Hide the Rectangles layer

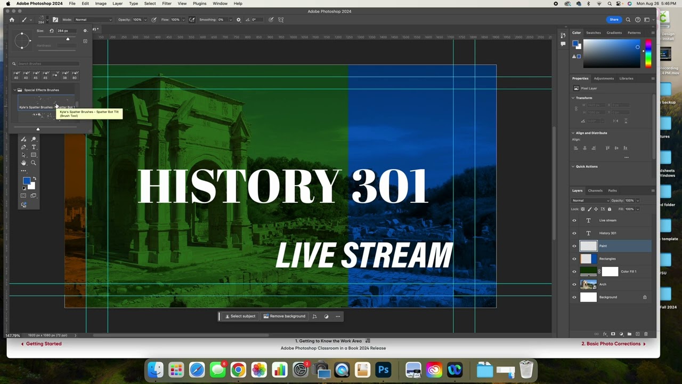[x=574, y=259]
